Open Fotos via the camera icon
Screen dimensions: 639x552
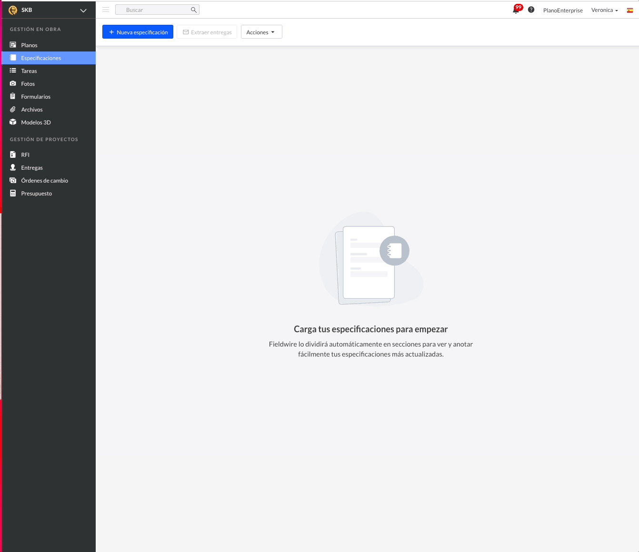click(x=13, y=83)
